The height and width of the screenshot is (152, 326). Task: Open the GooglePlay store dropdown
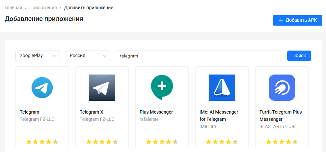38,56
